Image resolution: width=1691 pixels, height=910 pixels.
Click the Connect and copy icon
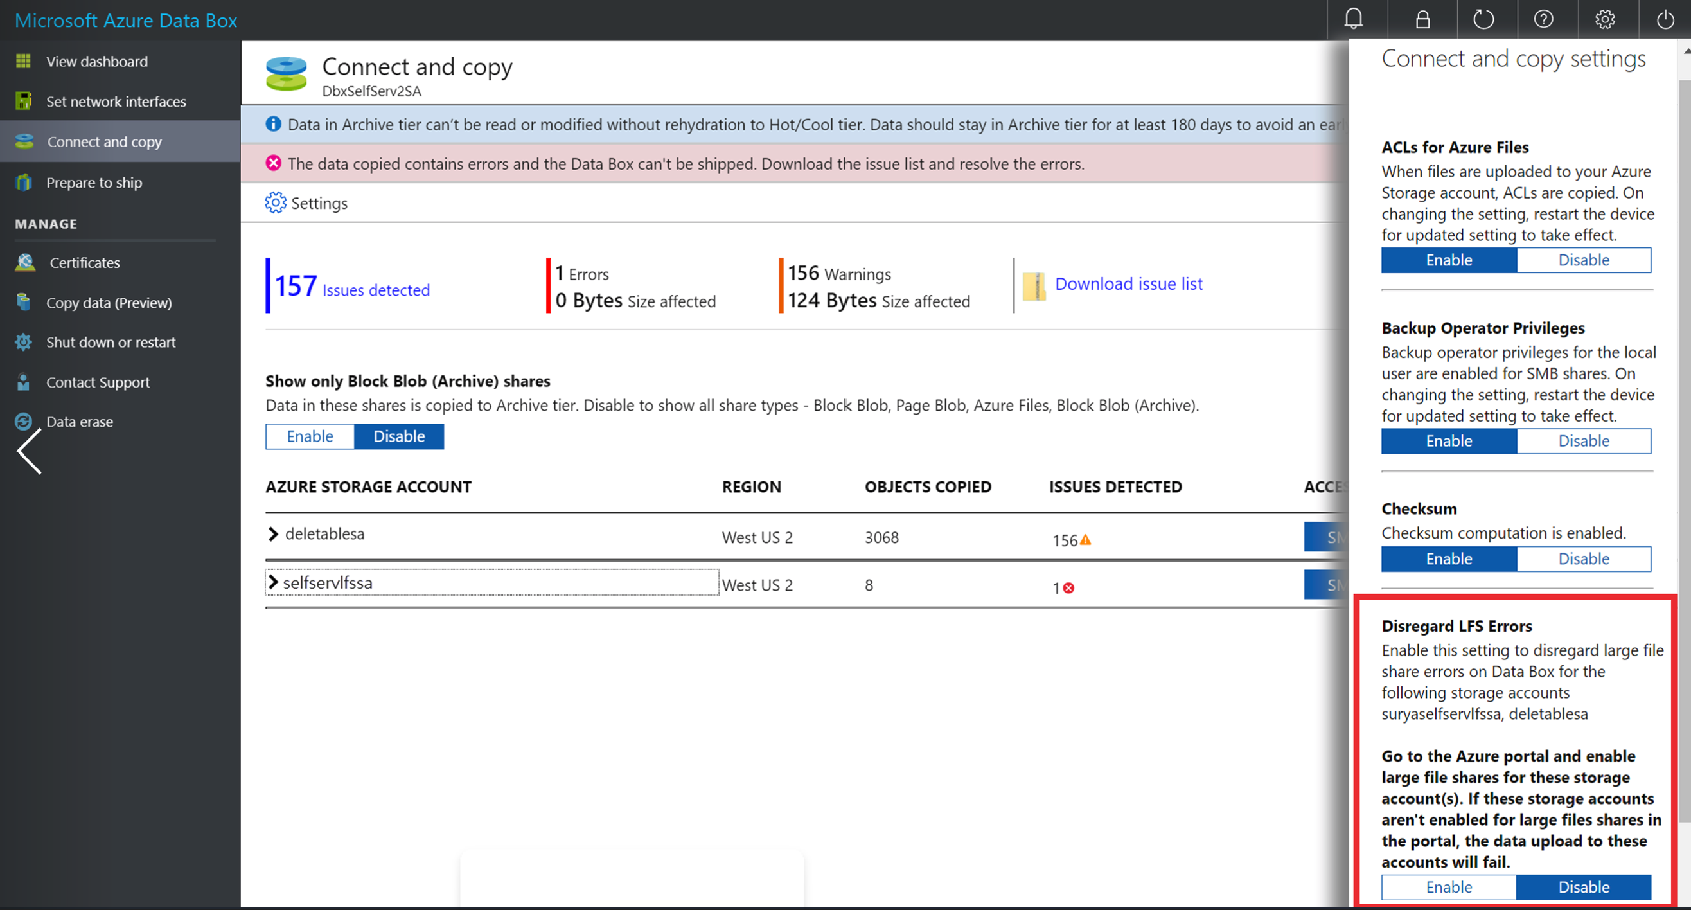(x=24, y=141)
